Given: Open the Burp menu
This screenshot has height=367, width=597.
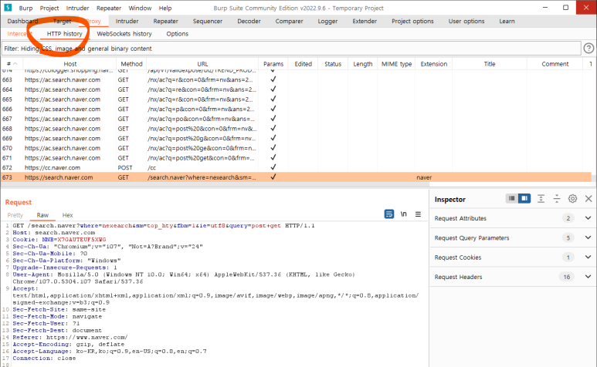Looking at the screenshot, I should pos(26,8).
